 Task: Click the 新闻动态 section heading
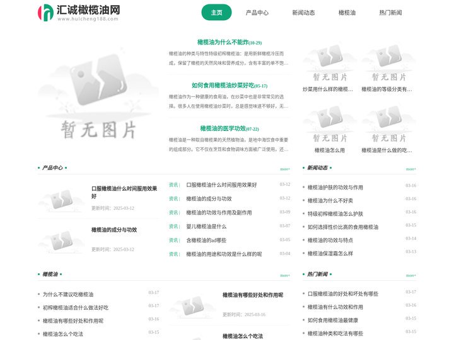pyautogui.click(x=317, y=167)
